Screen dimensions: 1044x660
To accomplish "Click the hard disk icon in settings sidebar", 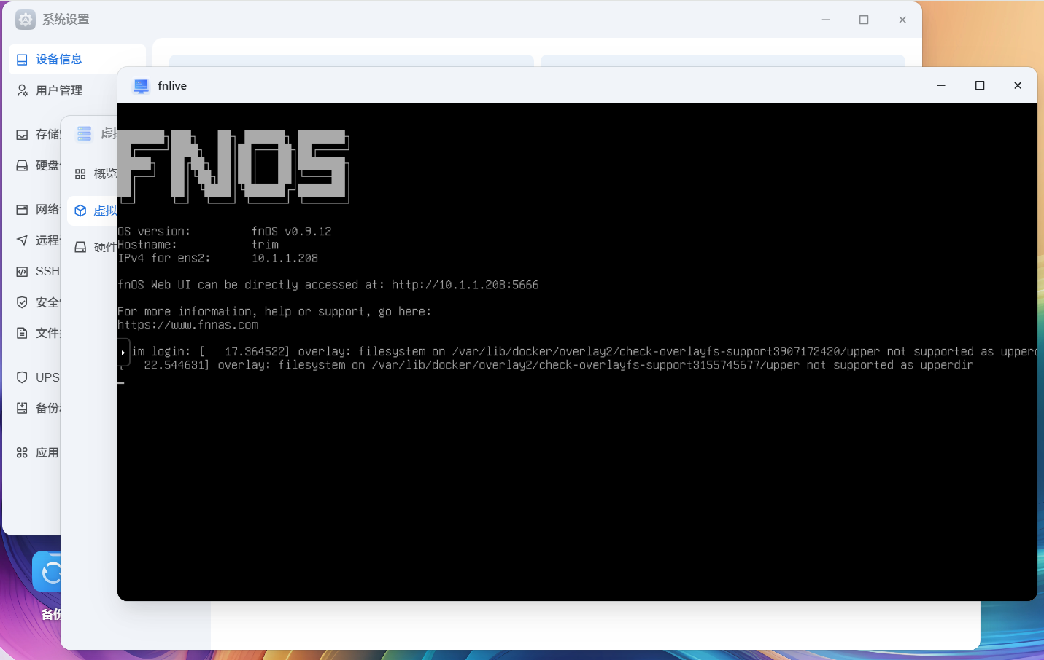I will click(22, 165).
